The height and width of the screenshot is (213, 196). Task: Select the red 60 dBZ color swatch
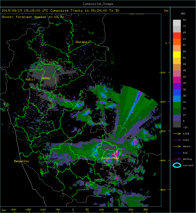[177, 36]
